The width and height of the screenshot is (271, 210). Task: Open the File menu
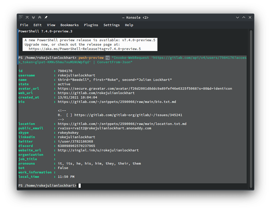[x=24, y=25]
